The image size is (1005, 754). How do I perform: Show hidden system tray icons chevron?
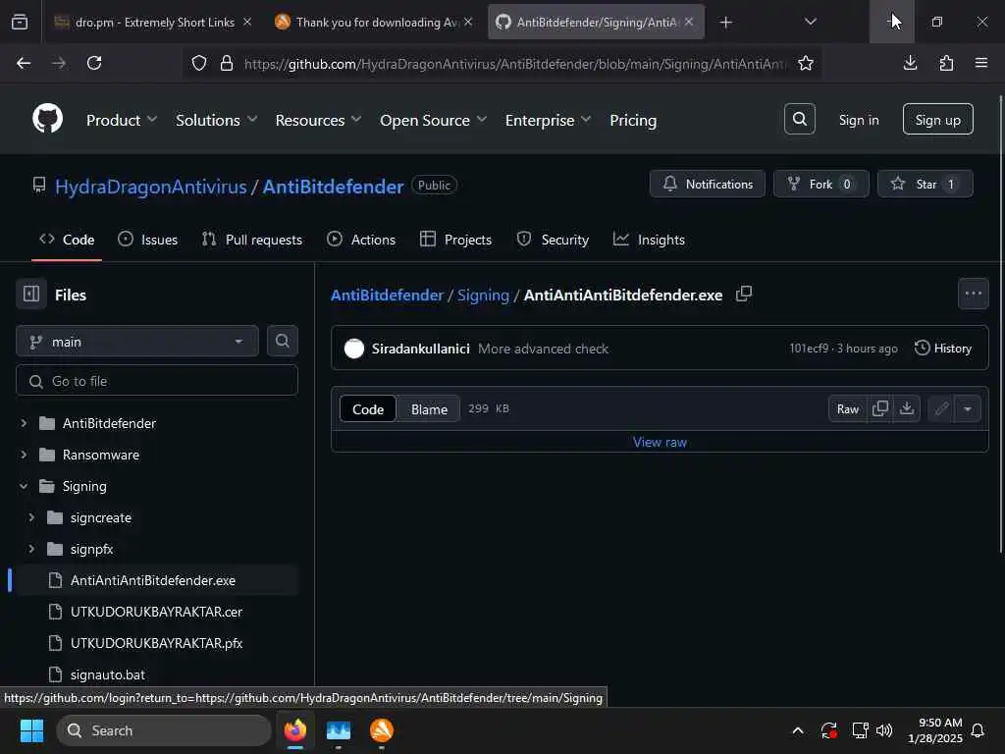[x=798, y=730]
